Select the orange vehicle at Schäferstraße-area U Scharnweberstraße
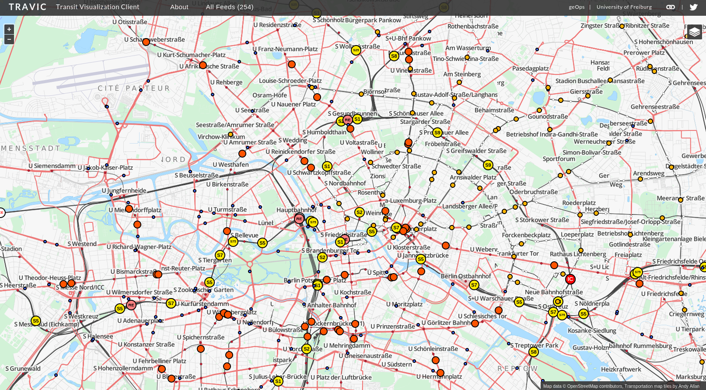This screenshot has width=706, height=390. pyautogui.click(x=146, y=42)
